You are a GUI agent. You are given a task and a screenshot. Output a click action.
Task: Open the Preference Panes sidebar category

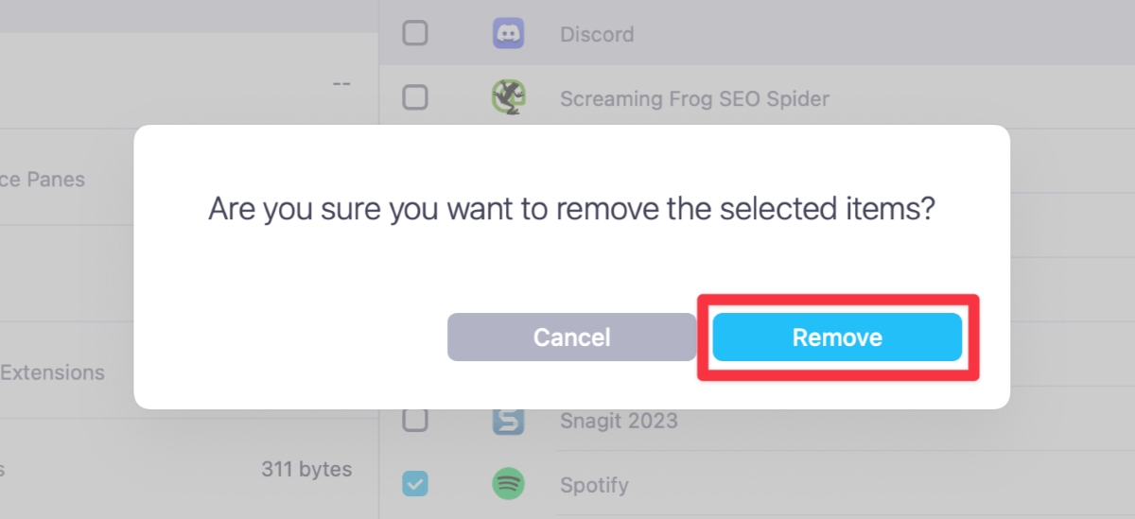click(43, 179)
